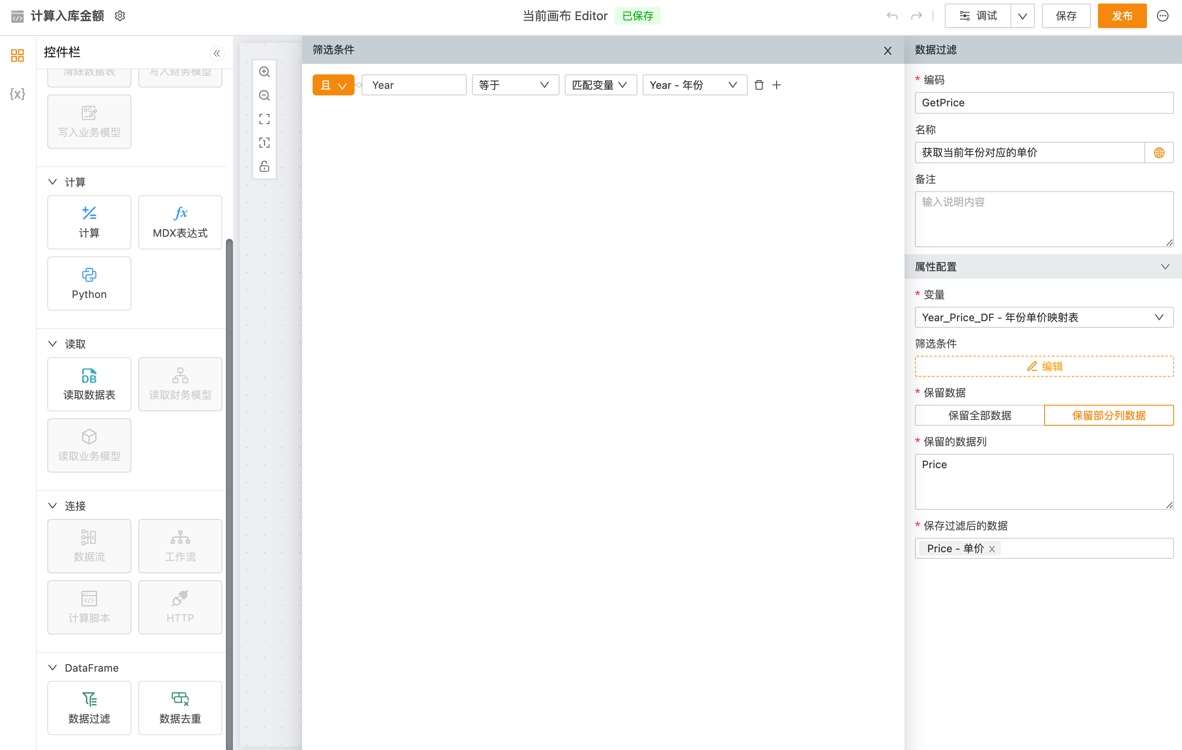Open the Year - 年份 dropdown
Screen dimensions: 1182x750
[695, 85]
